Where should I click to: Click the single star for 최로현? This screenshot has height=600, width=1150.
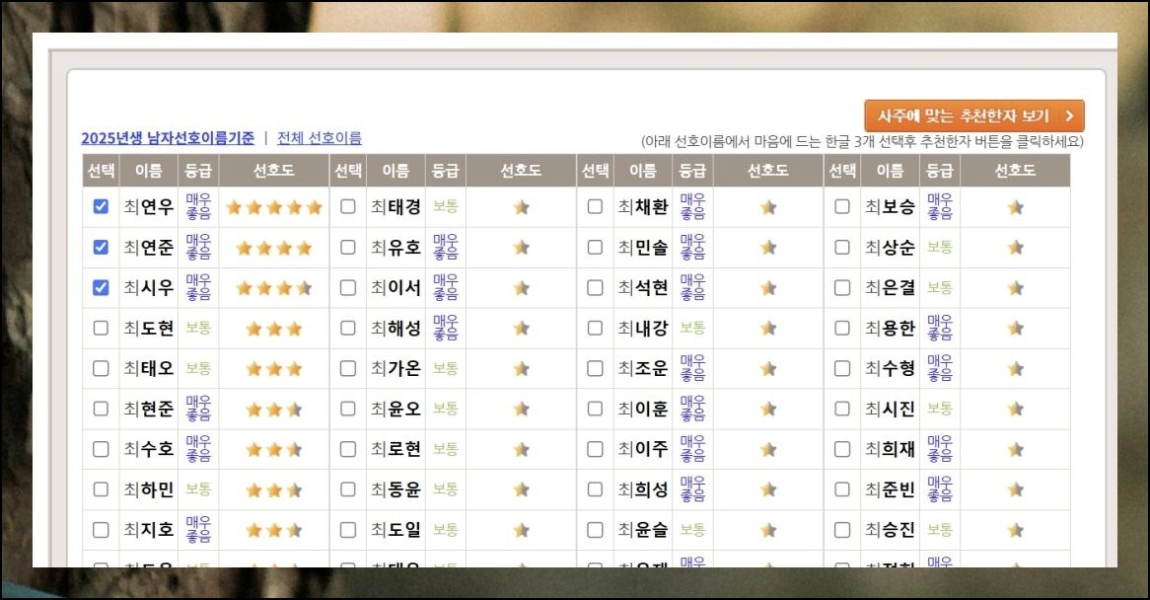(522, 450)
